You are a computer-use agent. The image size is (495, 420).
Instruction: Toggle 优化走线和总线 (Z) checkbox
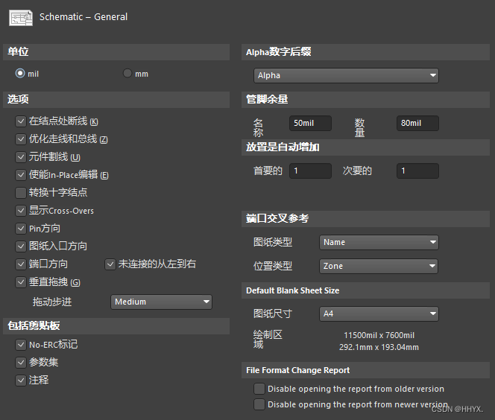tap(21, 139)
